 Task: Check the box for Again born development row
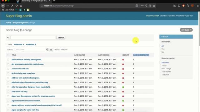point(8,96)
